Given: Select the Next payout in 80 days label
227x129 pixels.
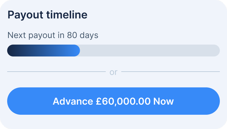Looking at the screenshot, I should (53, 35).
